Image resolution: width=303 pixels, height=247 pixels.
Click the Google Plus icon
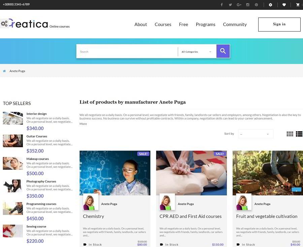coord(239,5)
